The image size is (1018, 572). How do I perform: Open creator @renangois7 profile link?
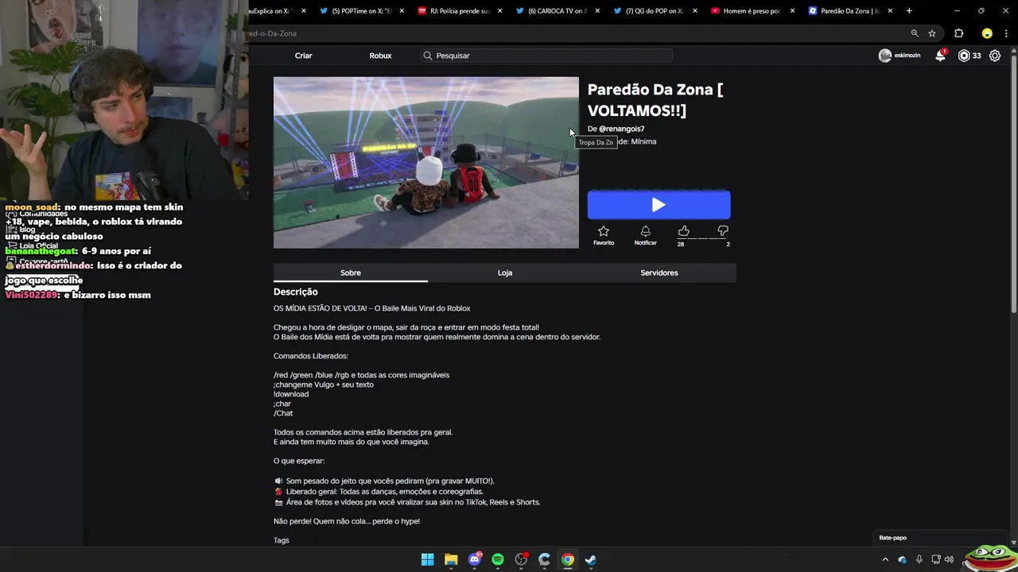point(621,129)
